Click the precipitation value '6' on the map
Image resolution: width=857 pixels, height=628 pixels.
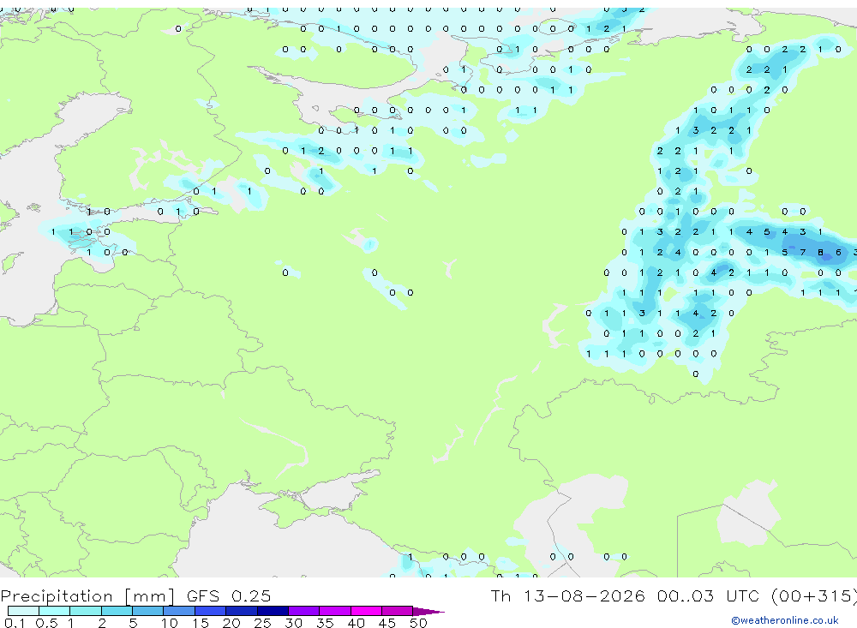pyautogui.click(x=838, y=253)
